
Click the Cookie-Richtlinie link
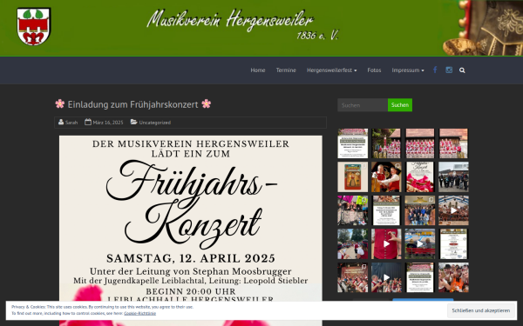139,313
